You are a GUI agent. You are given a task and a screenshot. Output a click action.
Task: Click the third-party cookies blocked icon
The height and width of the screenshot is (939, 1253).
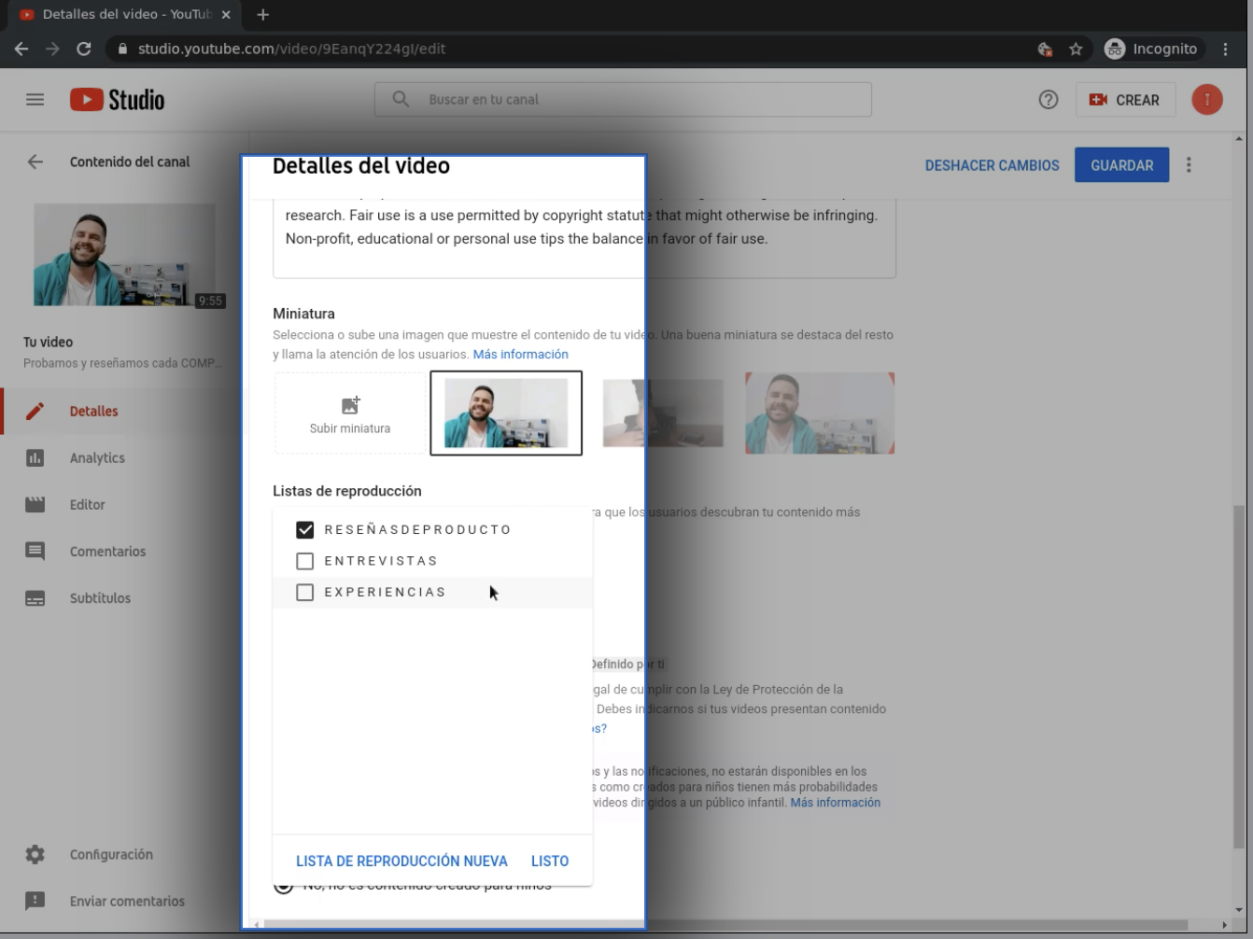1046,49
